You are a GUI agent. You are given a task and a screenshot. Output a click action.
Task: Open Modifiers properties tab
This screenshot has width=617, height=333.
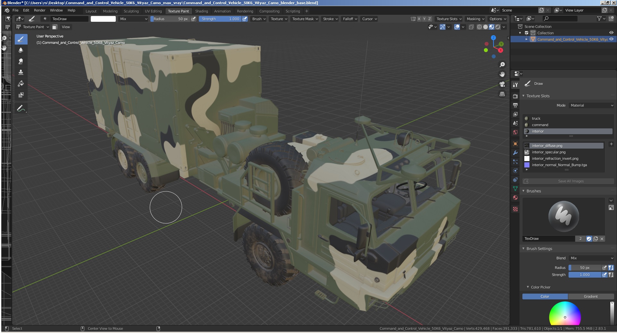tap(515, 153)
